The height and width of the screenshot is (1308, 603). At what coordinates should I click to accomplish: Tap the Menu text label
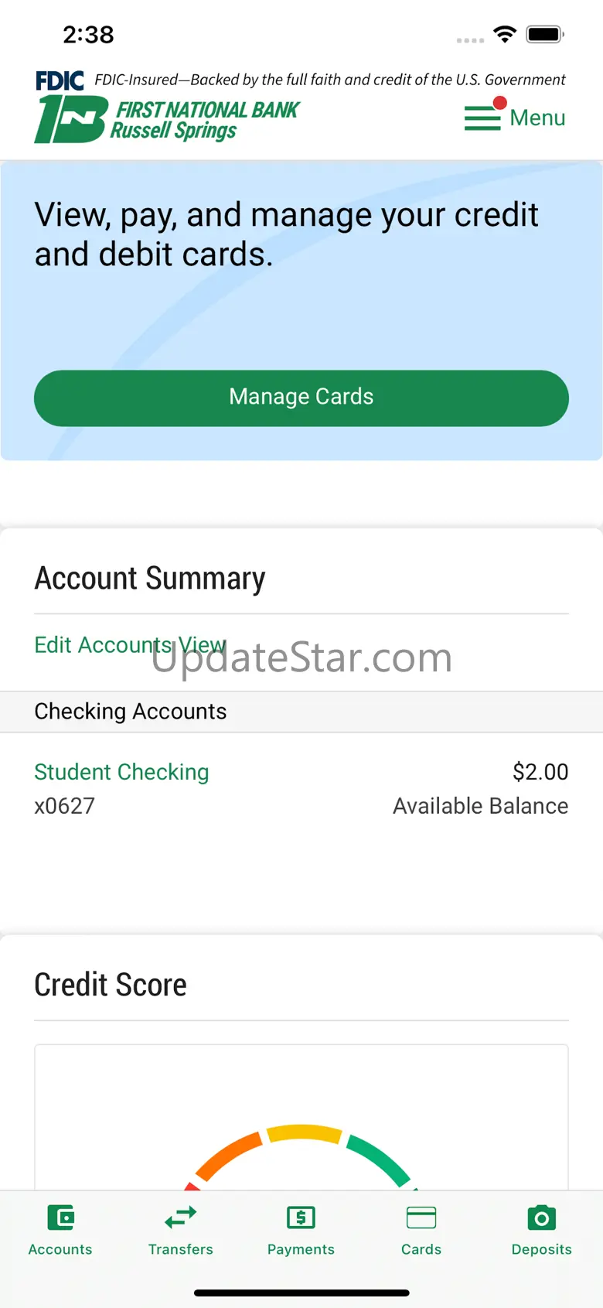coord(537,118)
